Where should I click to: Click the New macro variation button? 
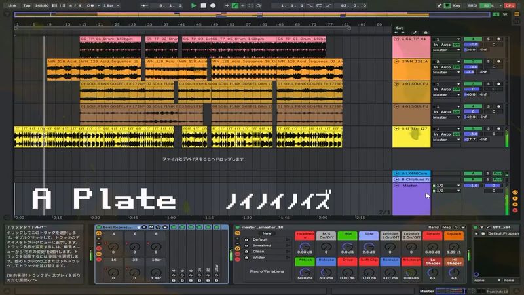click(267, 233)
